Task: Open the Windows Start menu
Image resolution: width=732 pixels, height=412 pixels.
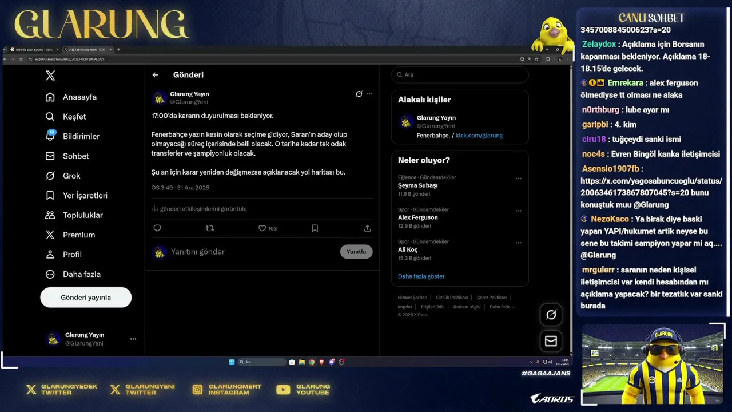Action: pyautogui.click(x=232, y=362)
